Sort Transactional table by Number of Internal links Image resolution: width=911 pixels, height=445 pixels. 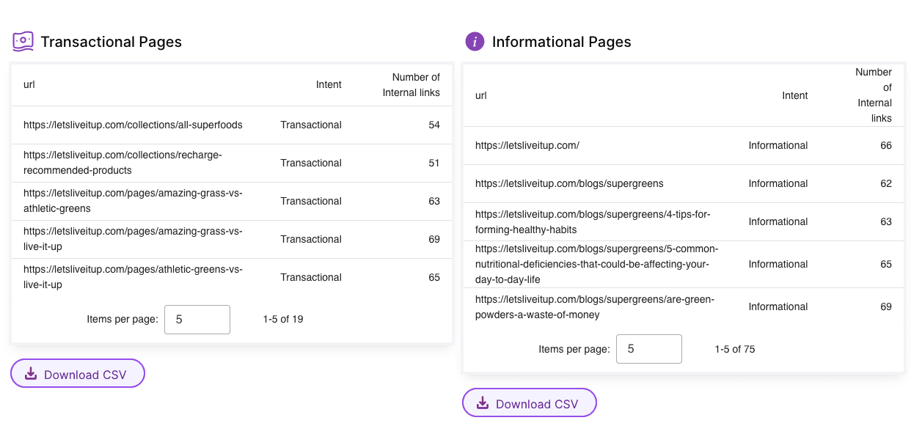point(411,85)
